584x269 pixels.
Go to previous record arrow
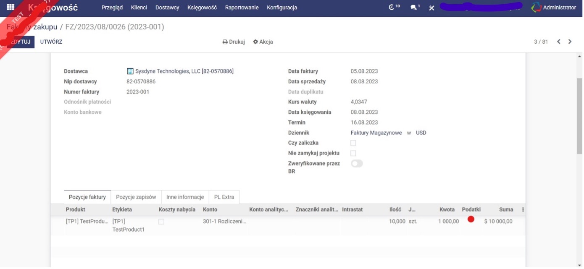coord(559,42)
